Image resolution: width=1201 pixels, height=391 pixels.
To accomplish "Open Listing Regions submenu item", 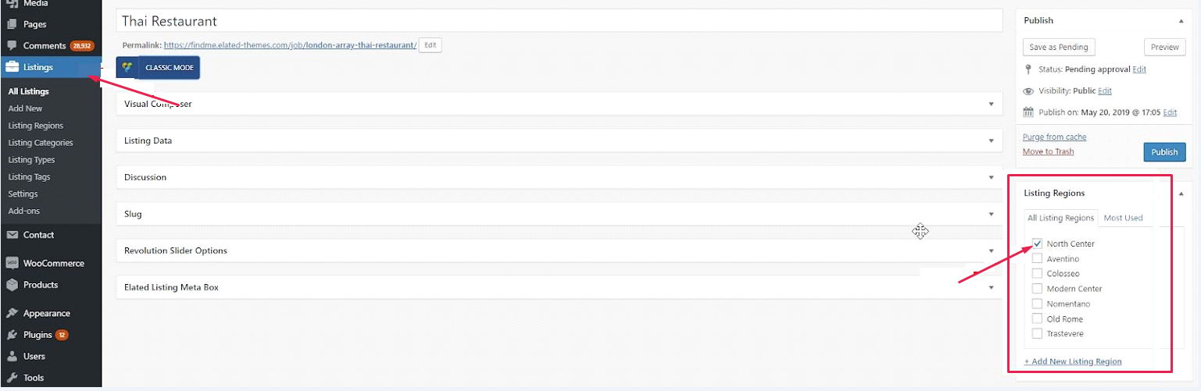I will pos(35,126).
